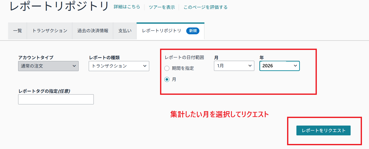Open ツアーを表示
This screenshot has height=149, width=369.
tap(161, 7)
